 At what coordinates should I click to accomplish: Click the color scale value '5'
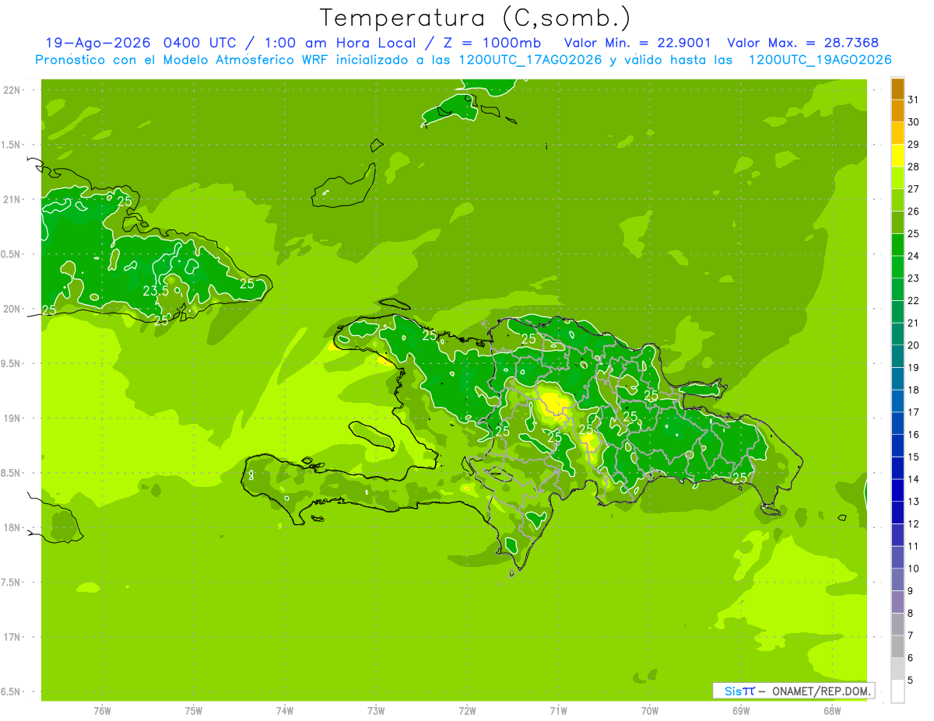point(910,681)
